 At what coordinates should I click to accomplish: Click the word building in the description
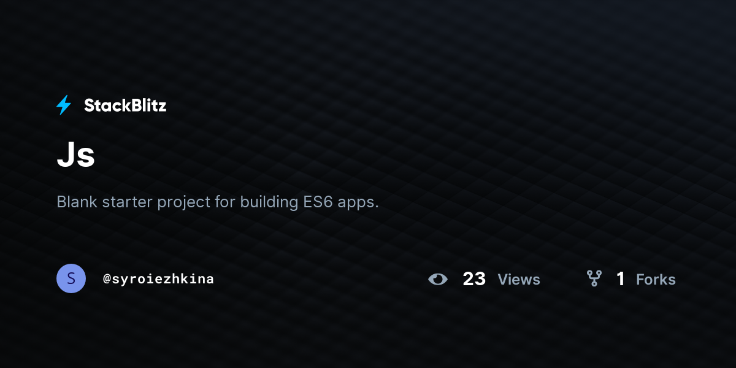click(x=269, y=202)
